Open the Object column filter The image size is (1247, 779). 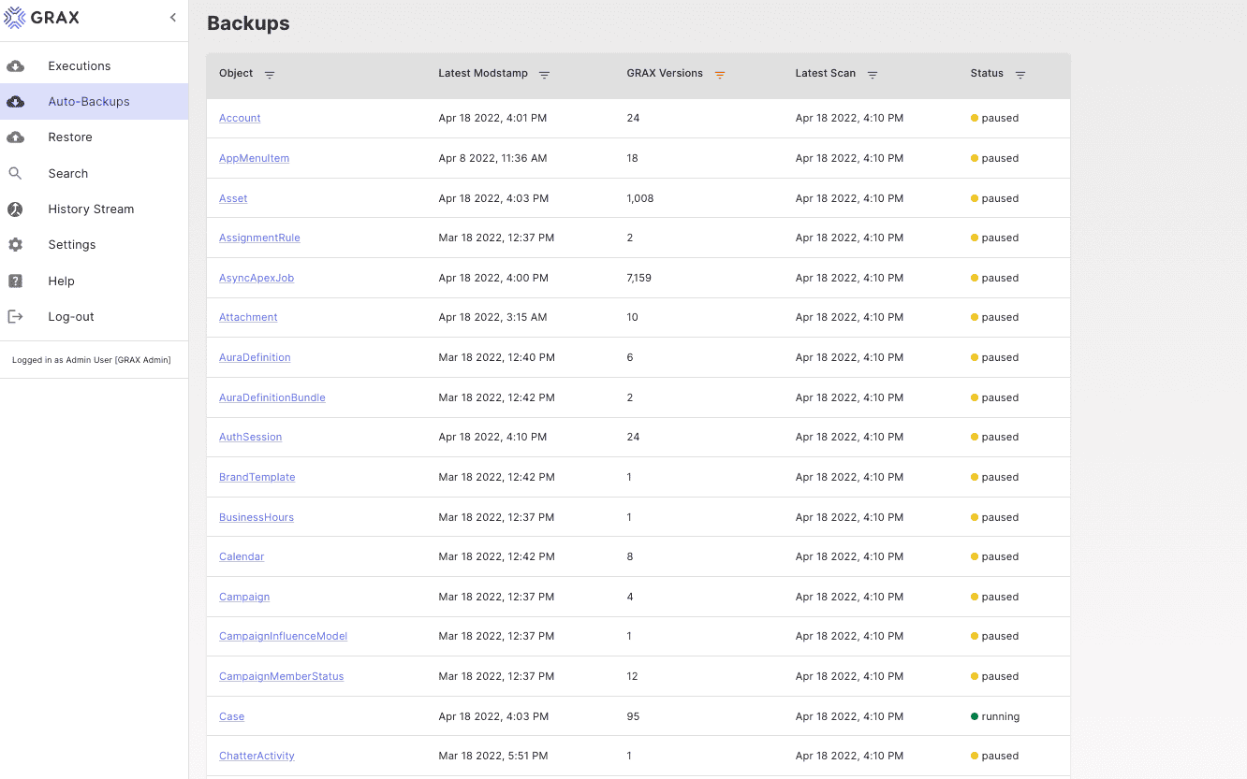(270, 75)
